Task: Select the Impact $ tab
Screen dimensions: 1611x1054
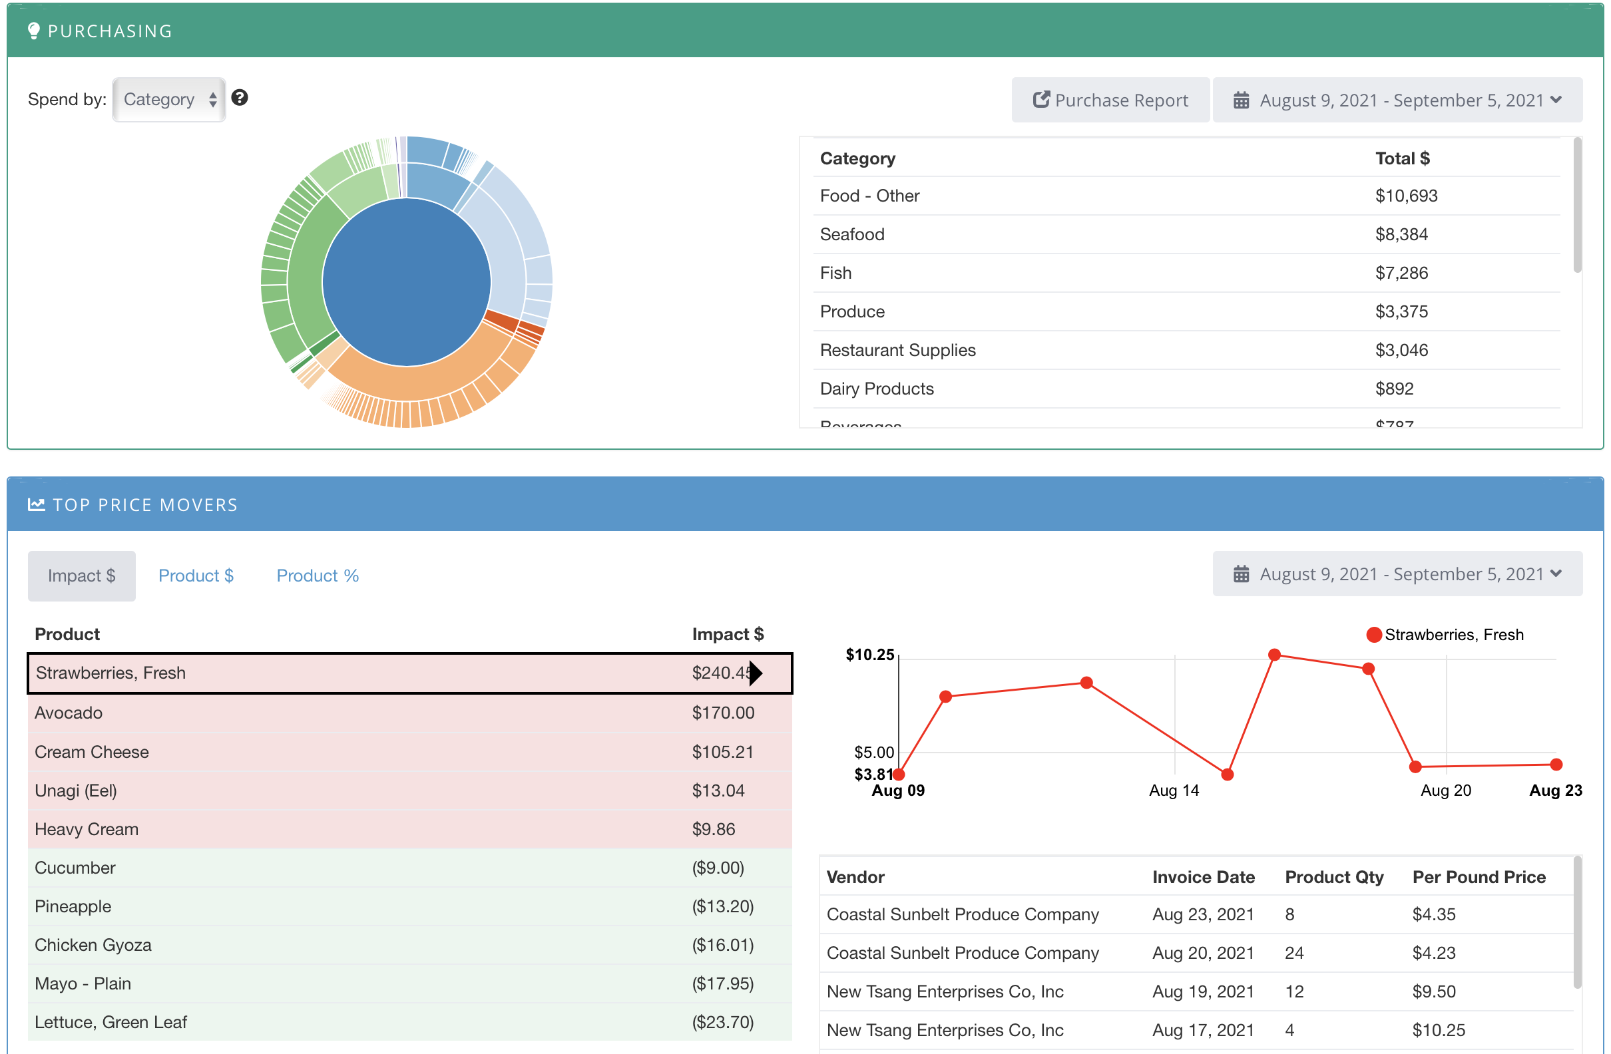Action: point(81,576)
